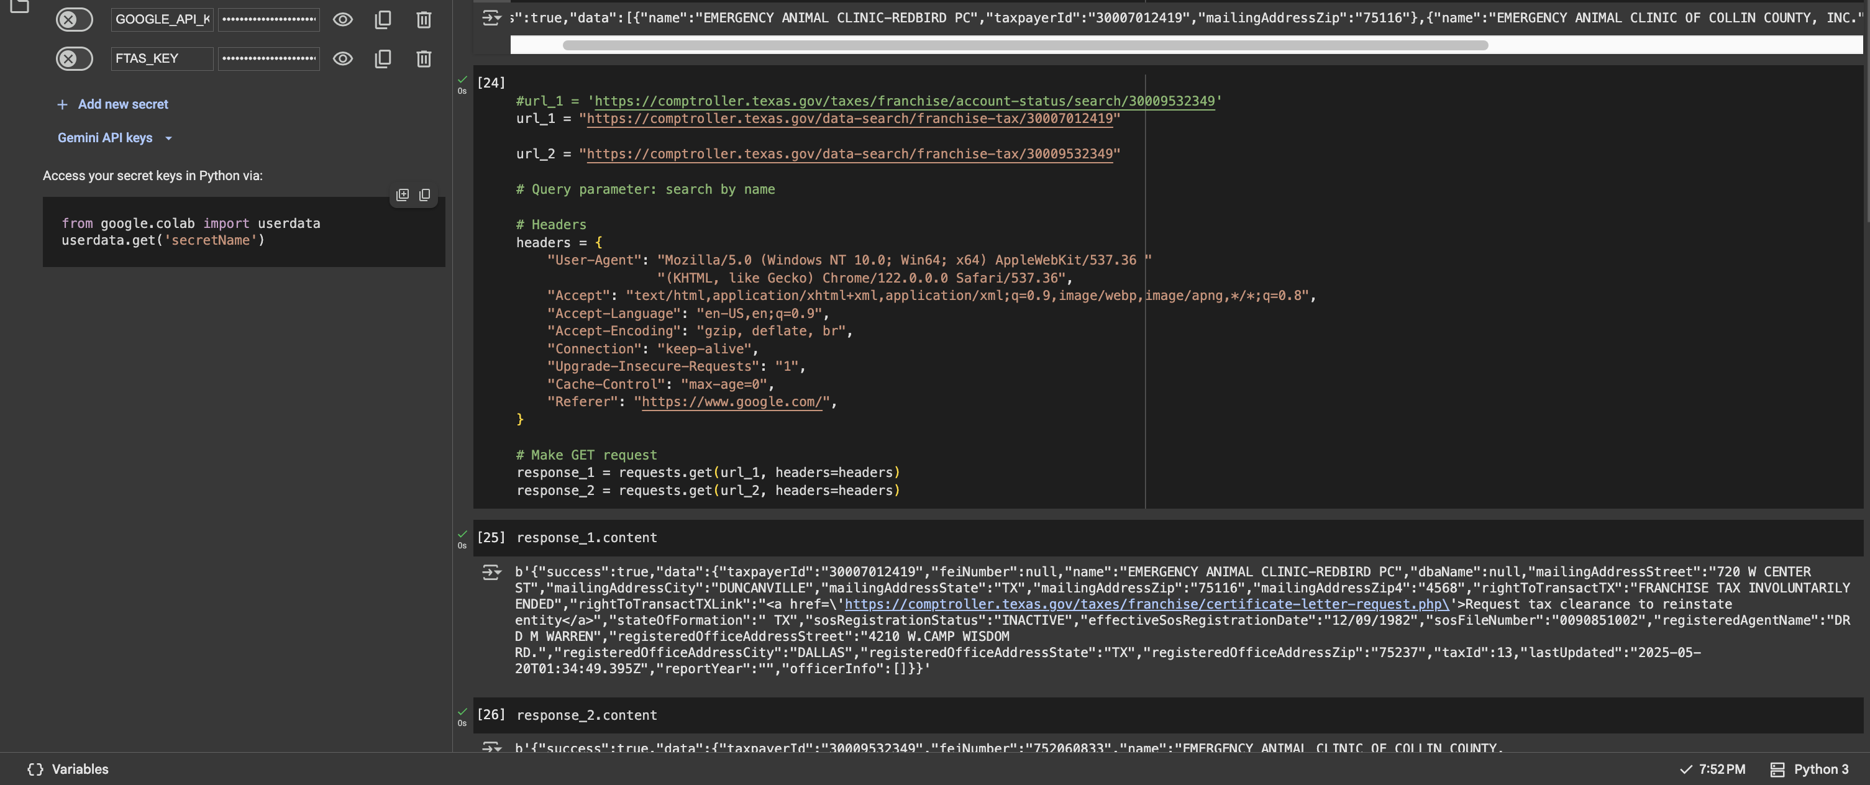Run cell 26 response_2.content
Image resolution: width=1870 pixels, height=785 pixels.
491,715
